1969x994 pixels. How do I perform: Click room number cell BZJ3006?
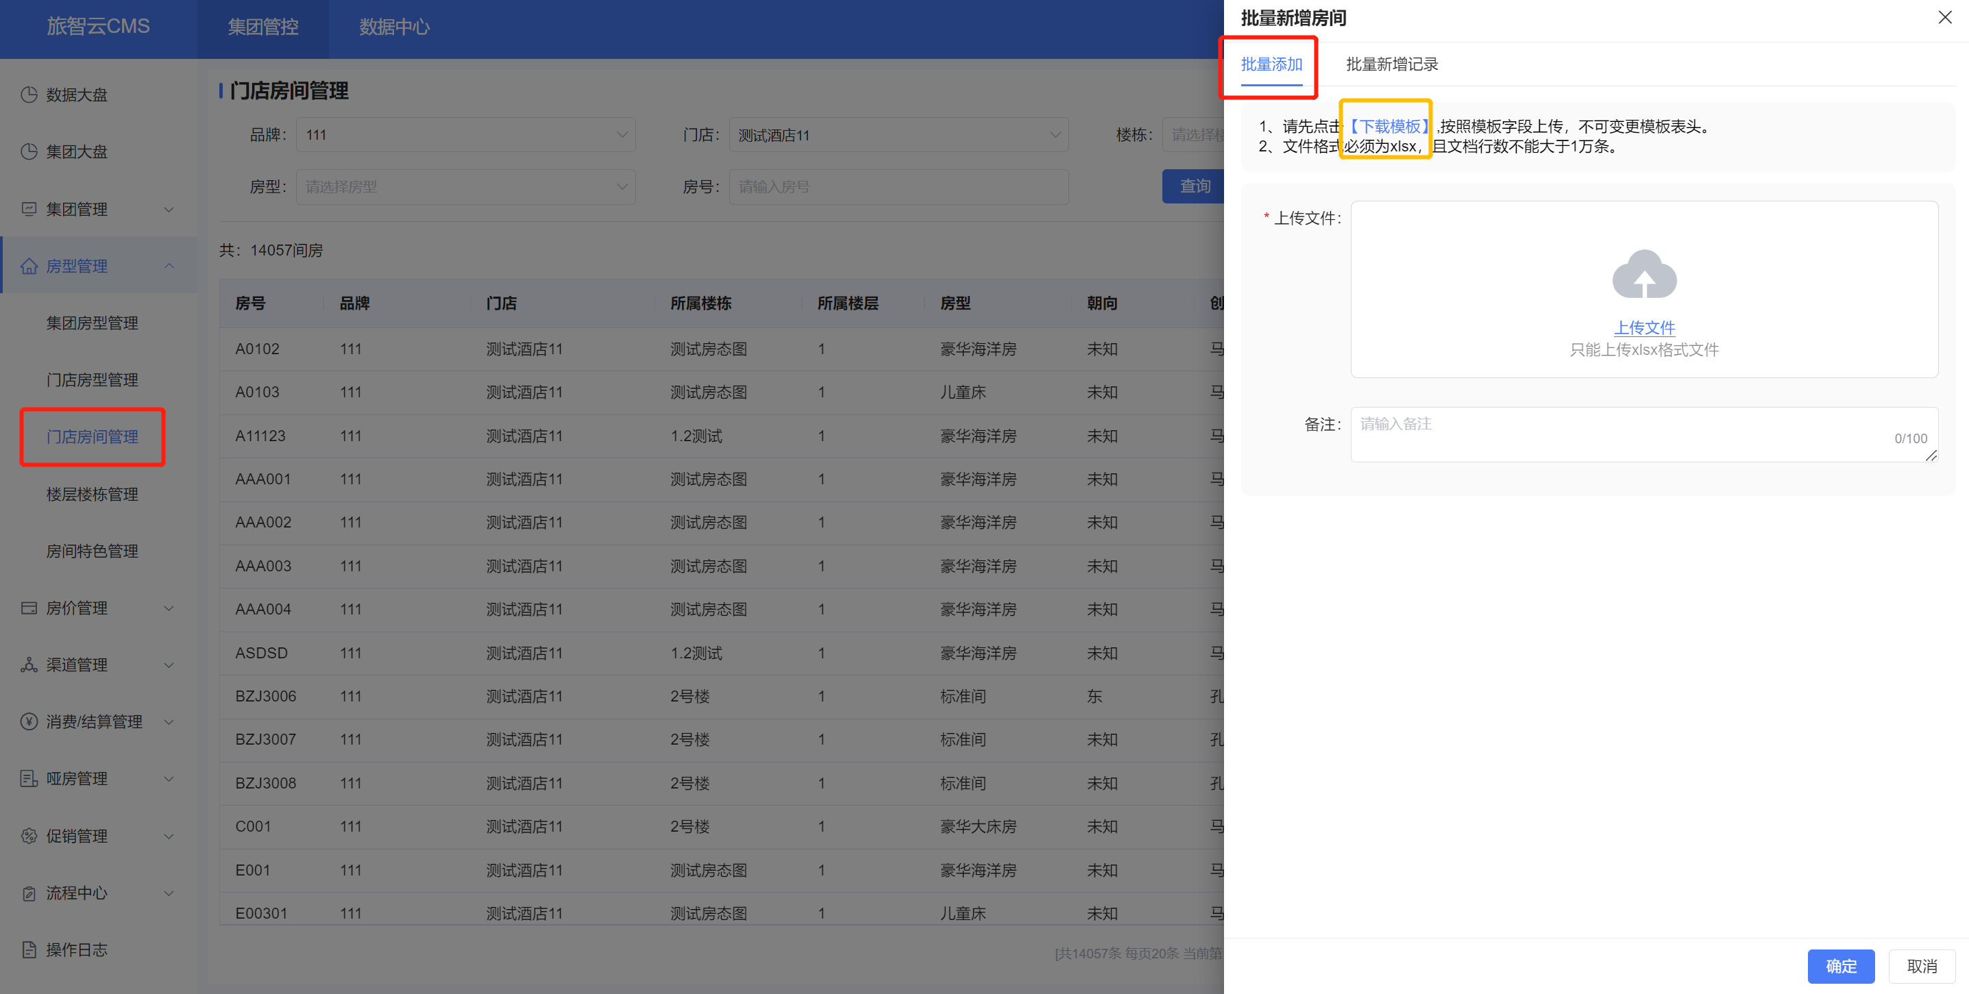tap(266, 696)
